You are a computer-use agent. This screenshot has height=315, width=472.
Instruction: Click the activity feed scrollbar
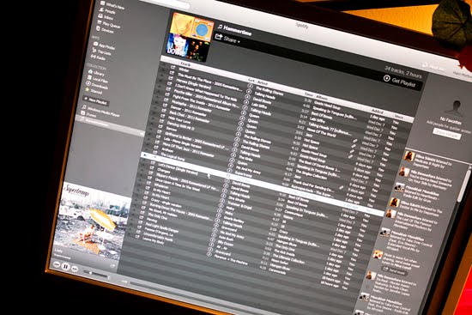(x=463, y=185)
